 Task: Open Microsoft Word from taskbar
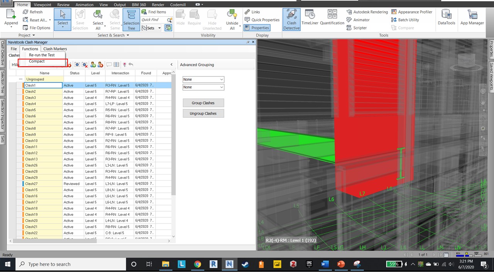[x=325, y=264]
